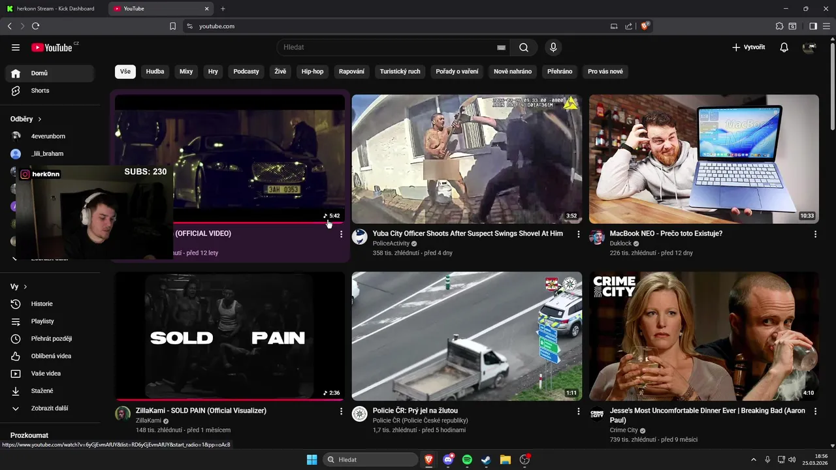
Task: Open a new browser tab
Action: click(x=223, y=8)
